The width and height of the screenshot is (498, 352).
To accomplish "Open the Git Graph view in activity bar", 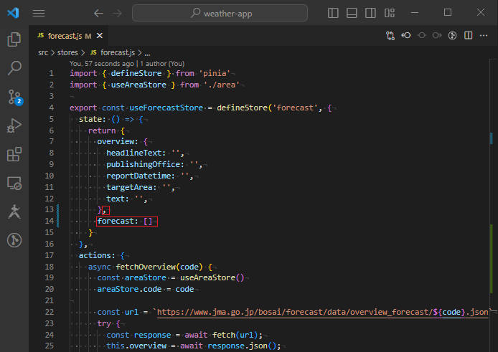I will click(x=14, y=240).
